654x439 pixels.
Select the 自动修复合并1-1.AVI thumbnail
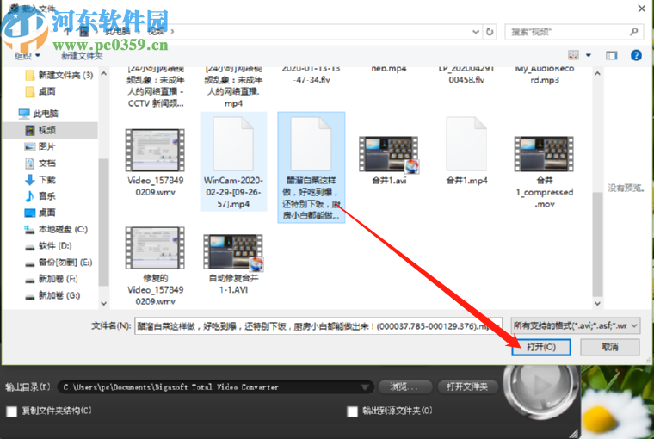[233, 251]
